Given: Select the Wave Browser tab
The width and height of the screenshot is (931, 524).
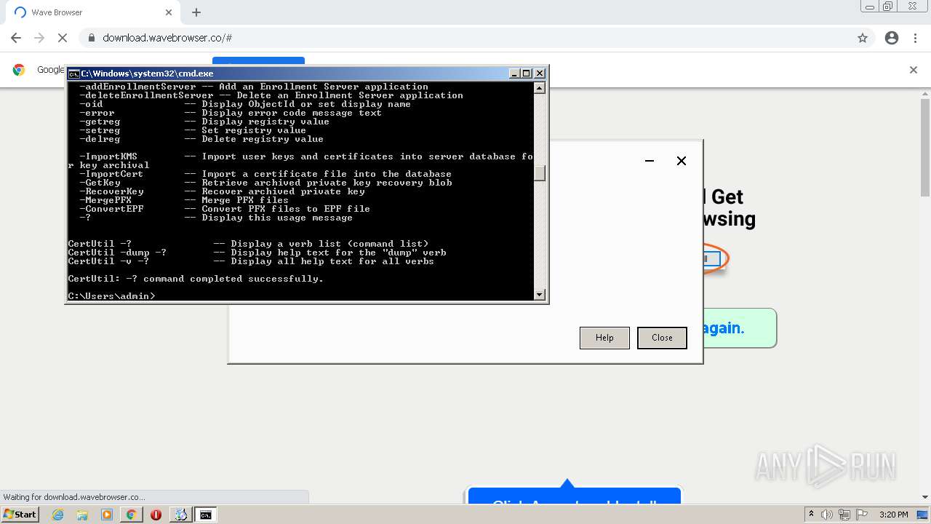Looking at the screenshot, I should 92,12.
